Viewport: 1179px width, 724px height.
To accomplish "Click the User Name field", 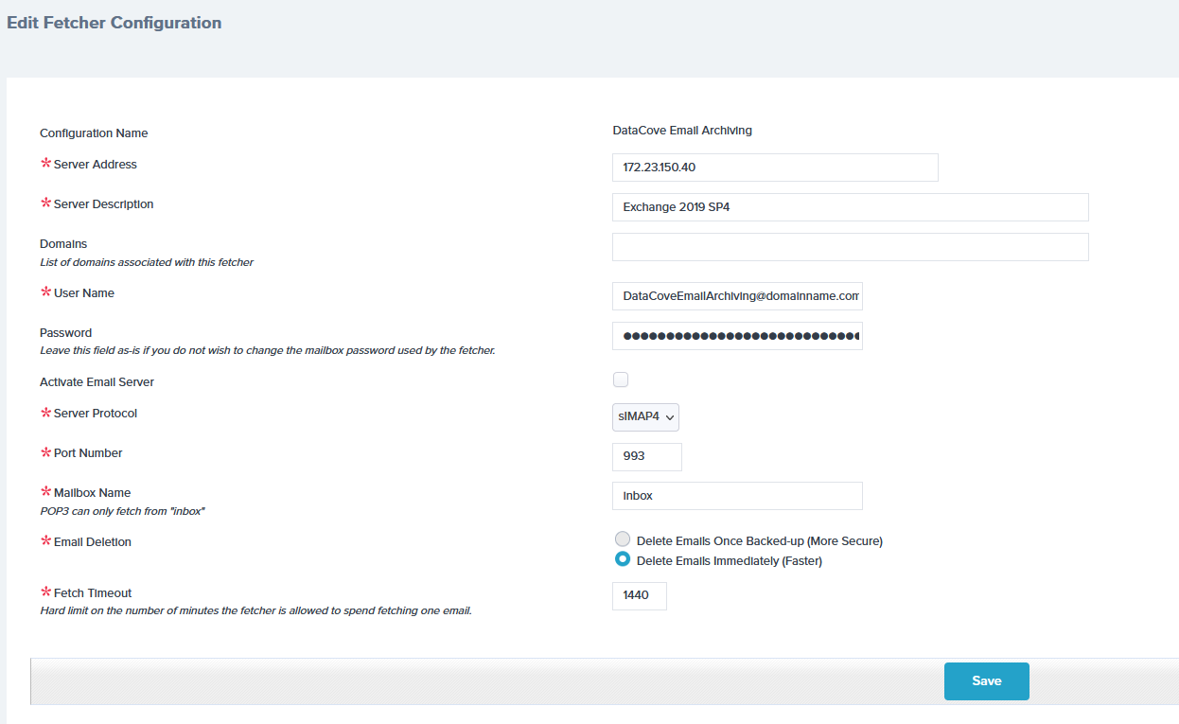I will click(x=737, y=296).
